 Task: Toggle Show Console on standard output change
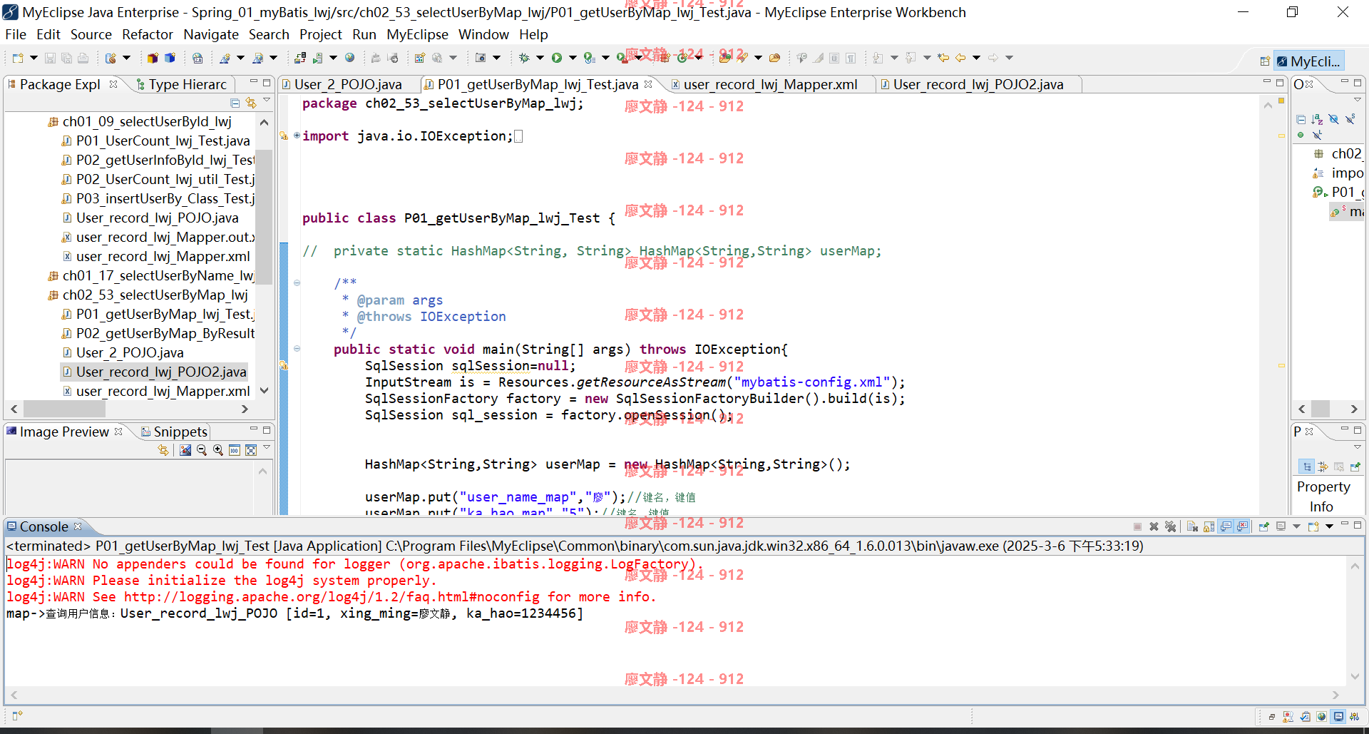tap(1225, 526)
